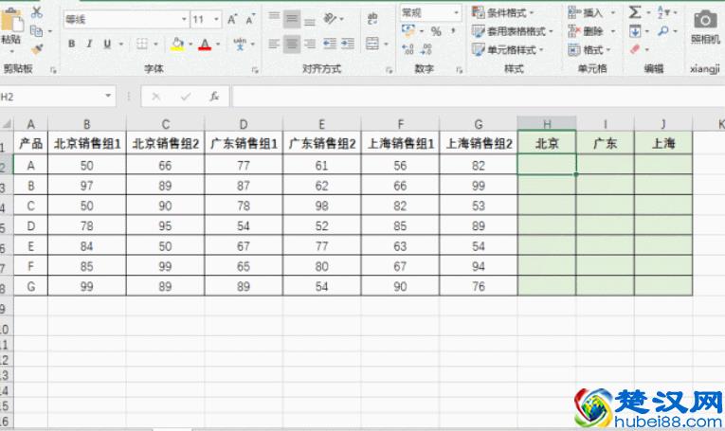Click the Decrease Decimal icon
Screen dimensions: 725x431
(426, 49)
